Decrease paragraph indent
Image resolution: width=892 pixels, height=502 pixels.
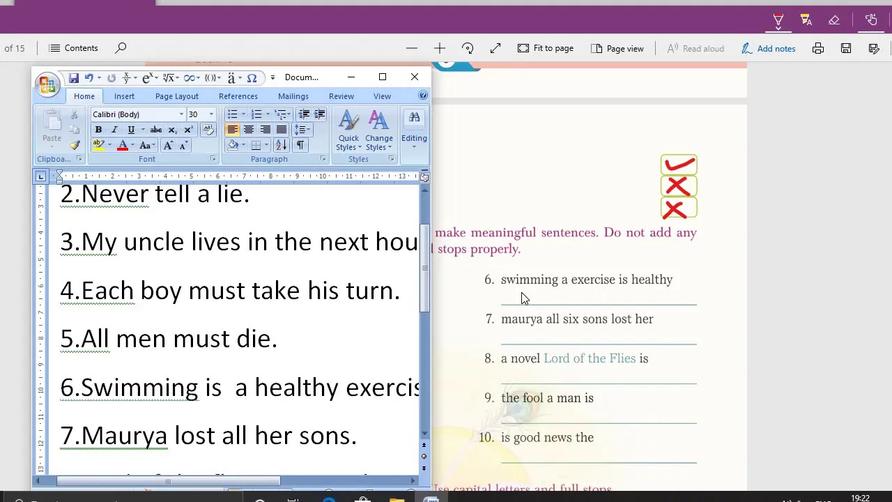click(304, 114)
